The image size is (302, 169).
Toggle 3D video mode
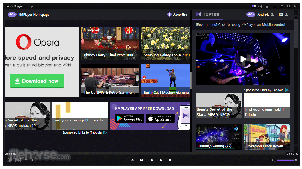coord(10,160)
